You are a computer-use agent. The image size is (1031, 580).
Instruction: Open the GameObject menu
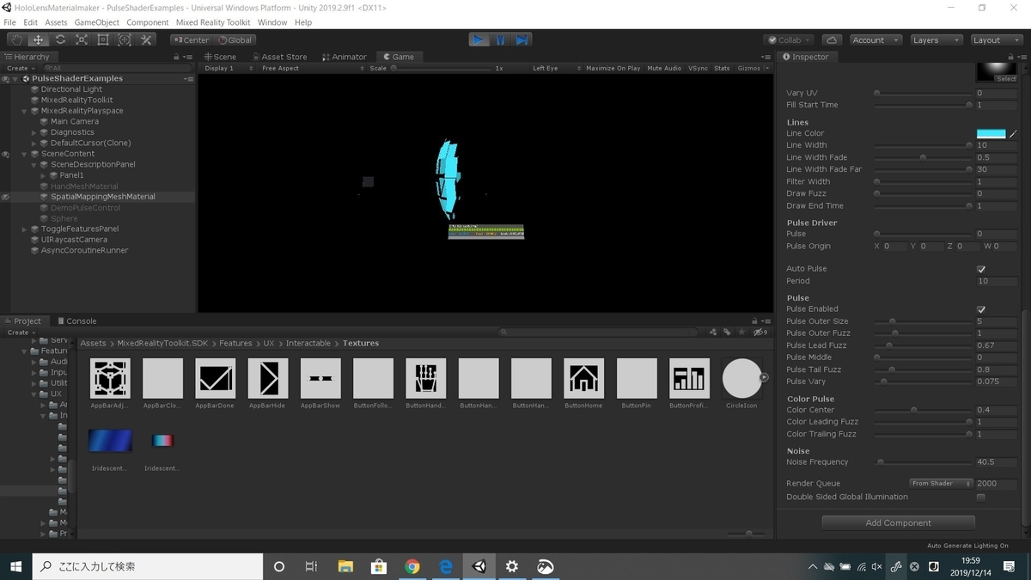pyautogui.click(x=96, y=22)
